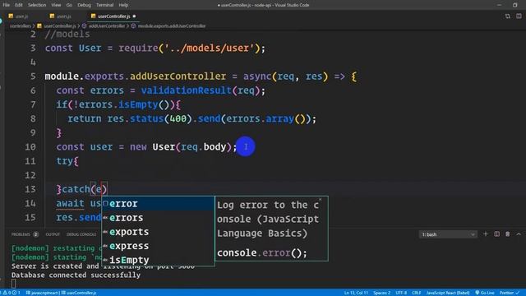Open the Help menu
The width and height of the screenshot is (526, 296).
click(x=123, y=5)
